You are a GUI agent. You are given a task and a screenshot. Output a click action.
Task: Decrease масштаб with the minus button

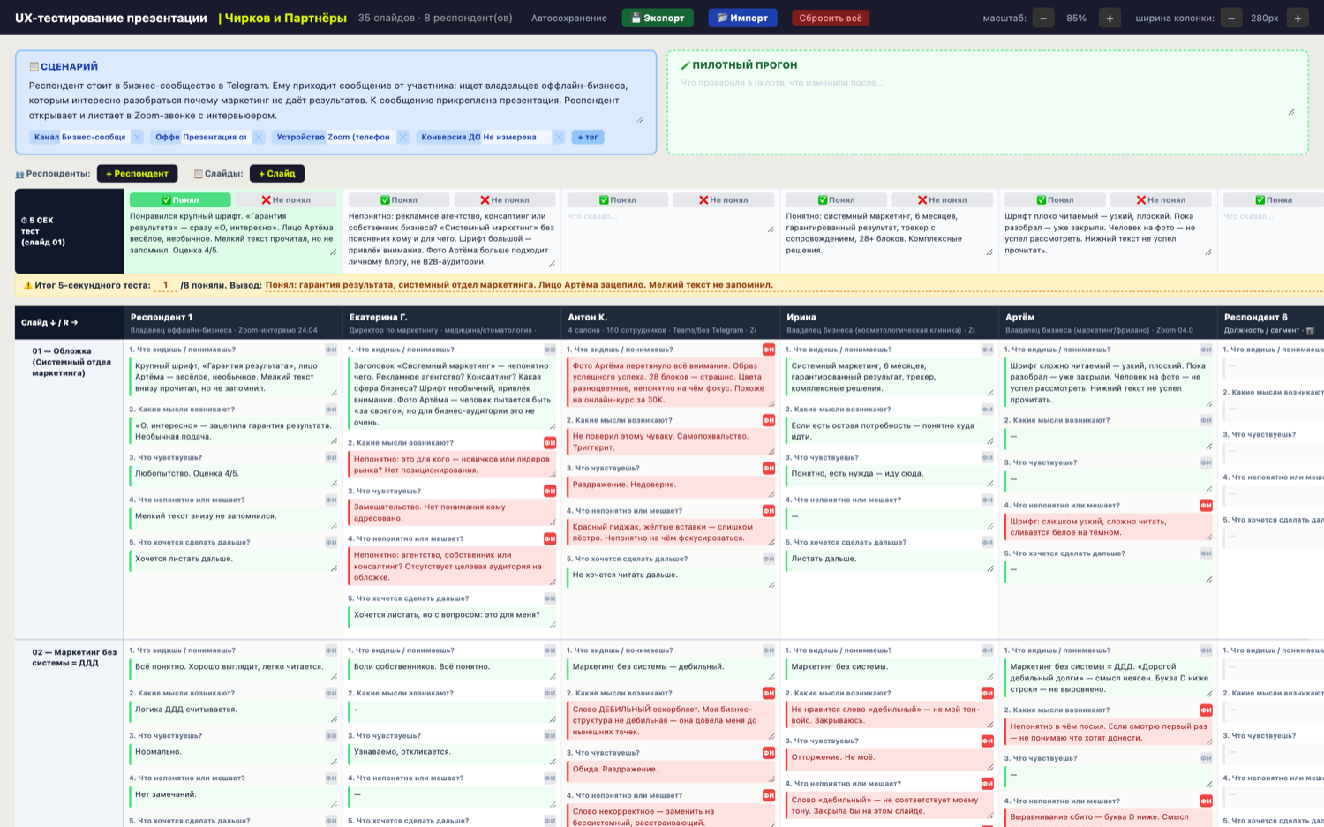[1043, 18]
